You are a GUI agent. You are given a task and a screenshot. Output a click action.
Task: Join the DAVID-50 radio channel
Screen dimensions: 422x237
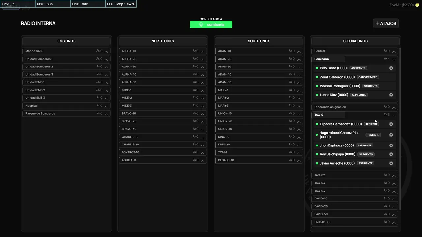(354, 214)
